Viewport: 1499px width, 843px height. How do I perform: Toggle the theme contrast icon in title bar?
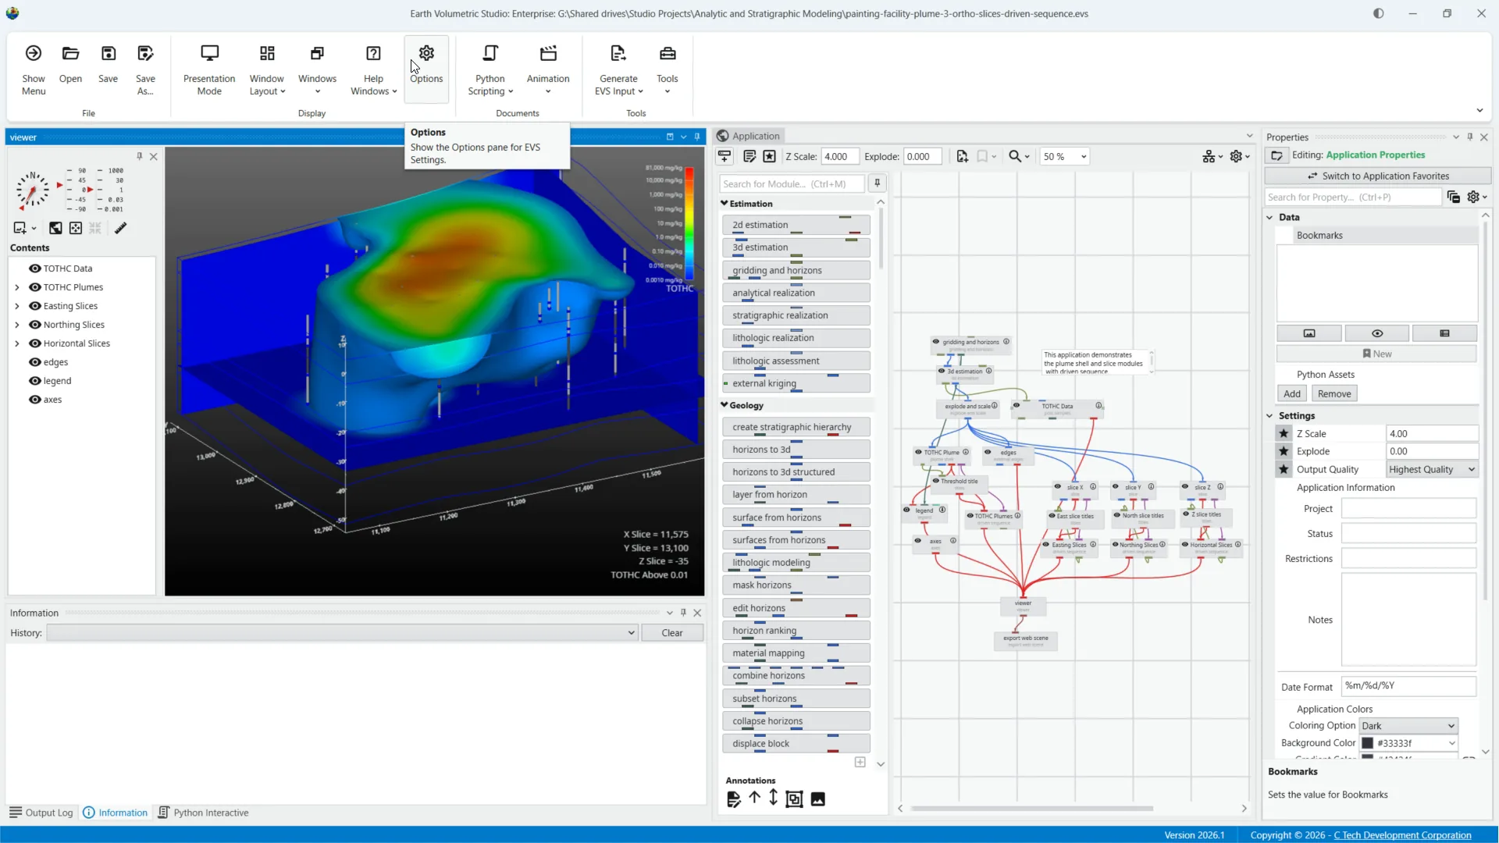(x=1378, y=13)
